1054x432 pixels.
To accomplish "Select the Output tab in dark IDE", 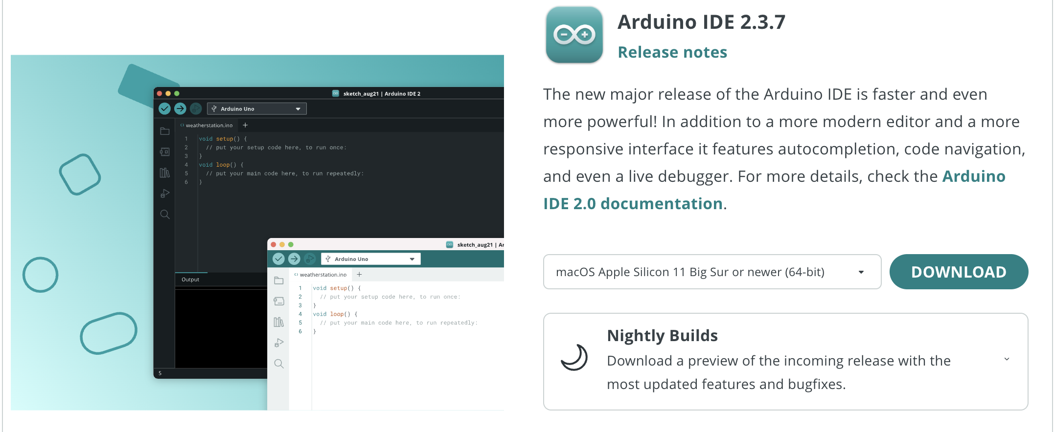I will pos(190,280).
